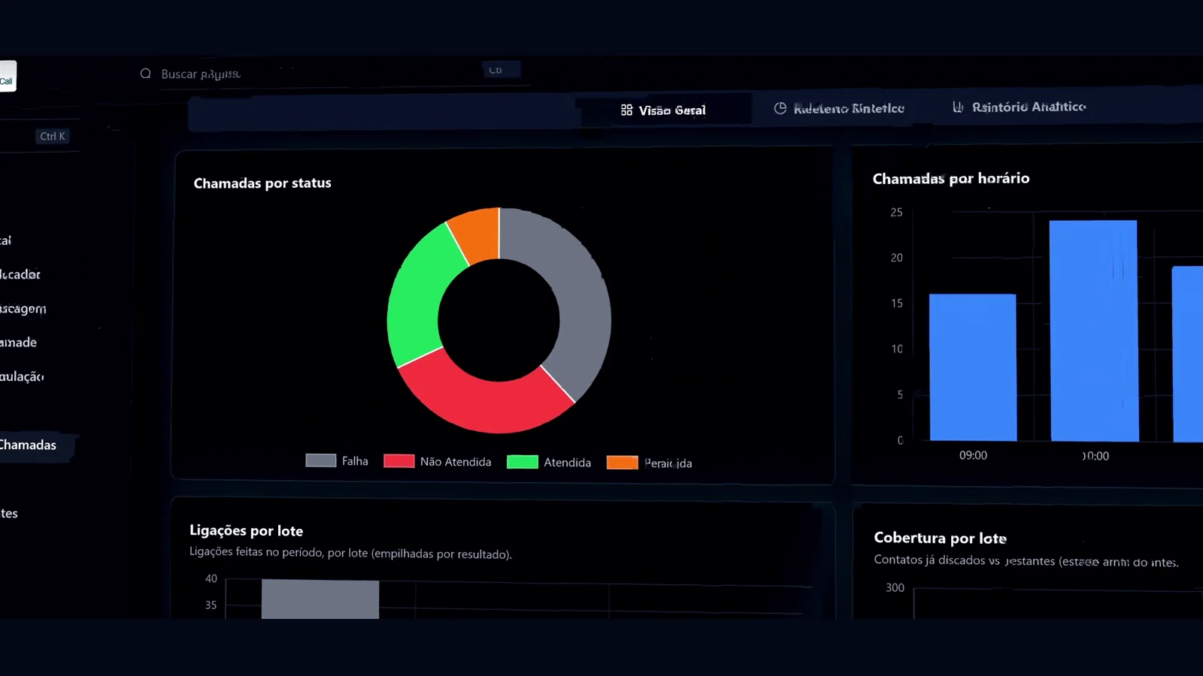Switch to the second report tab with pie-clock icon
Image resolution: width=1203 pixels, height=676 pixels.
pyautogui.click(x=839, y=109)
